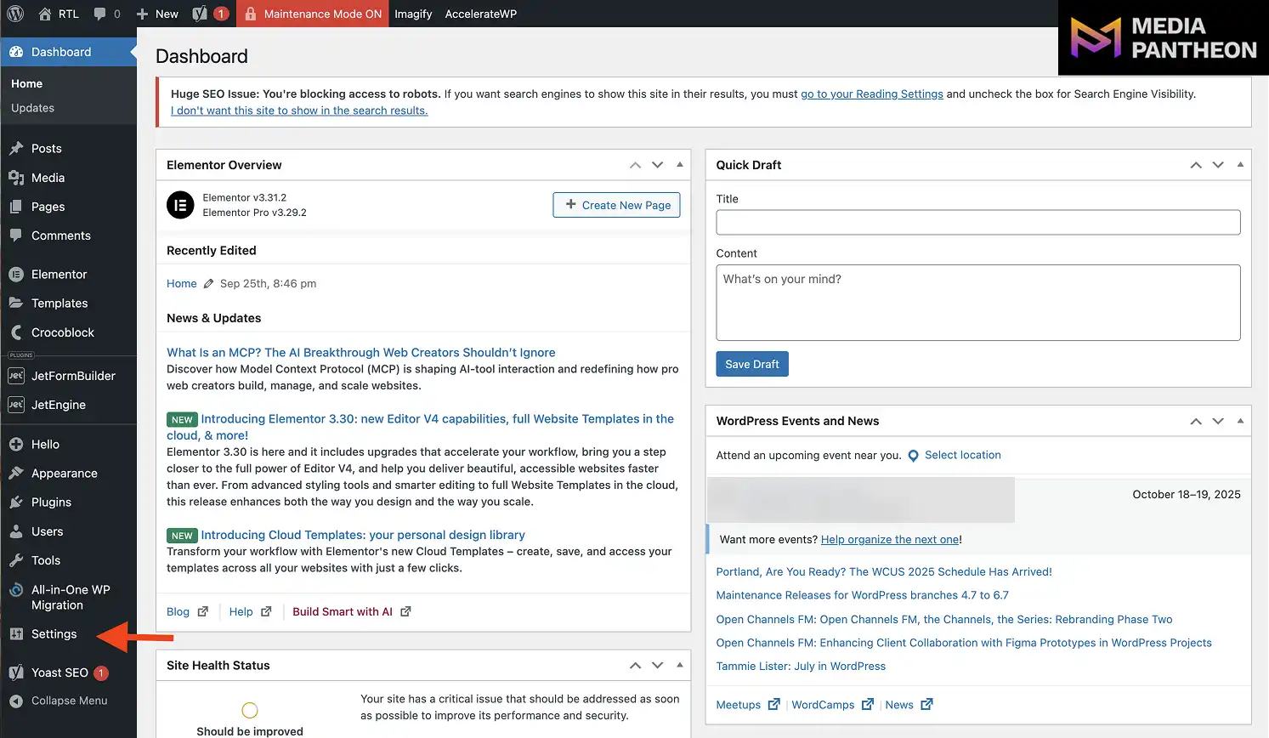1269x738 pixels.
Task: Click the JetFormBuilder icon in sidebar
Action: [16, 376]
